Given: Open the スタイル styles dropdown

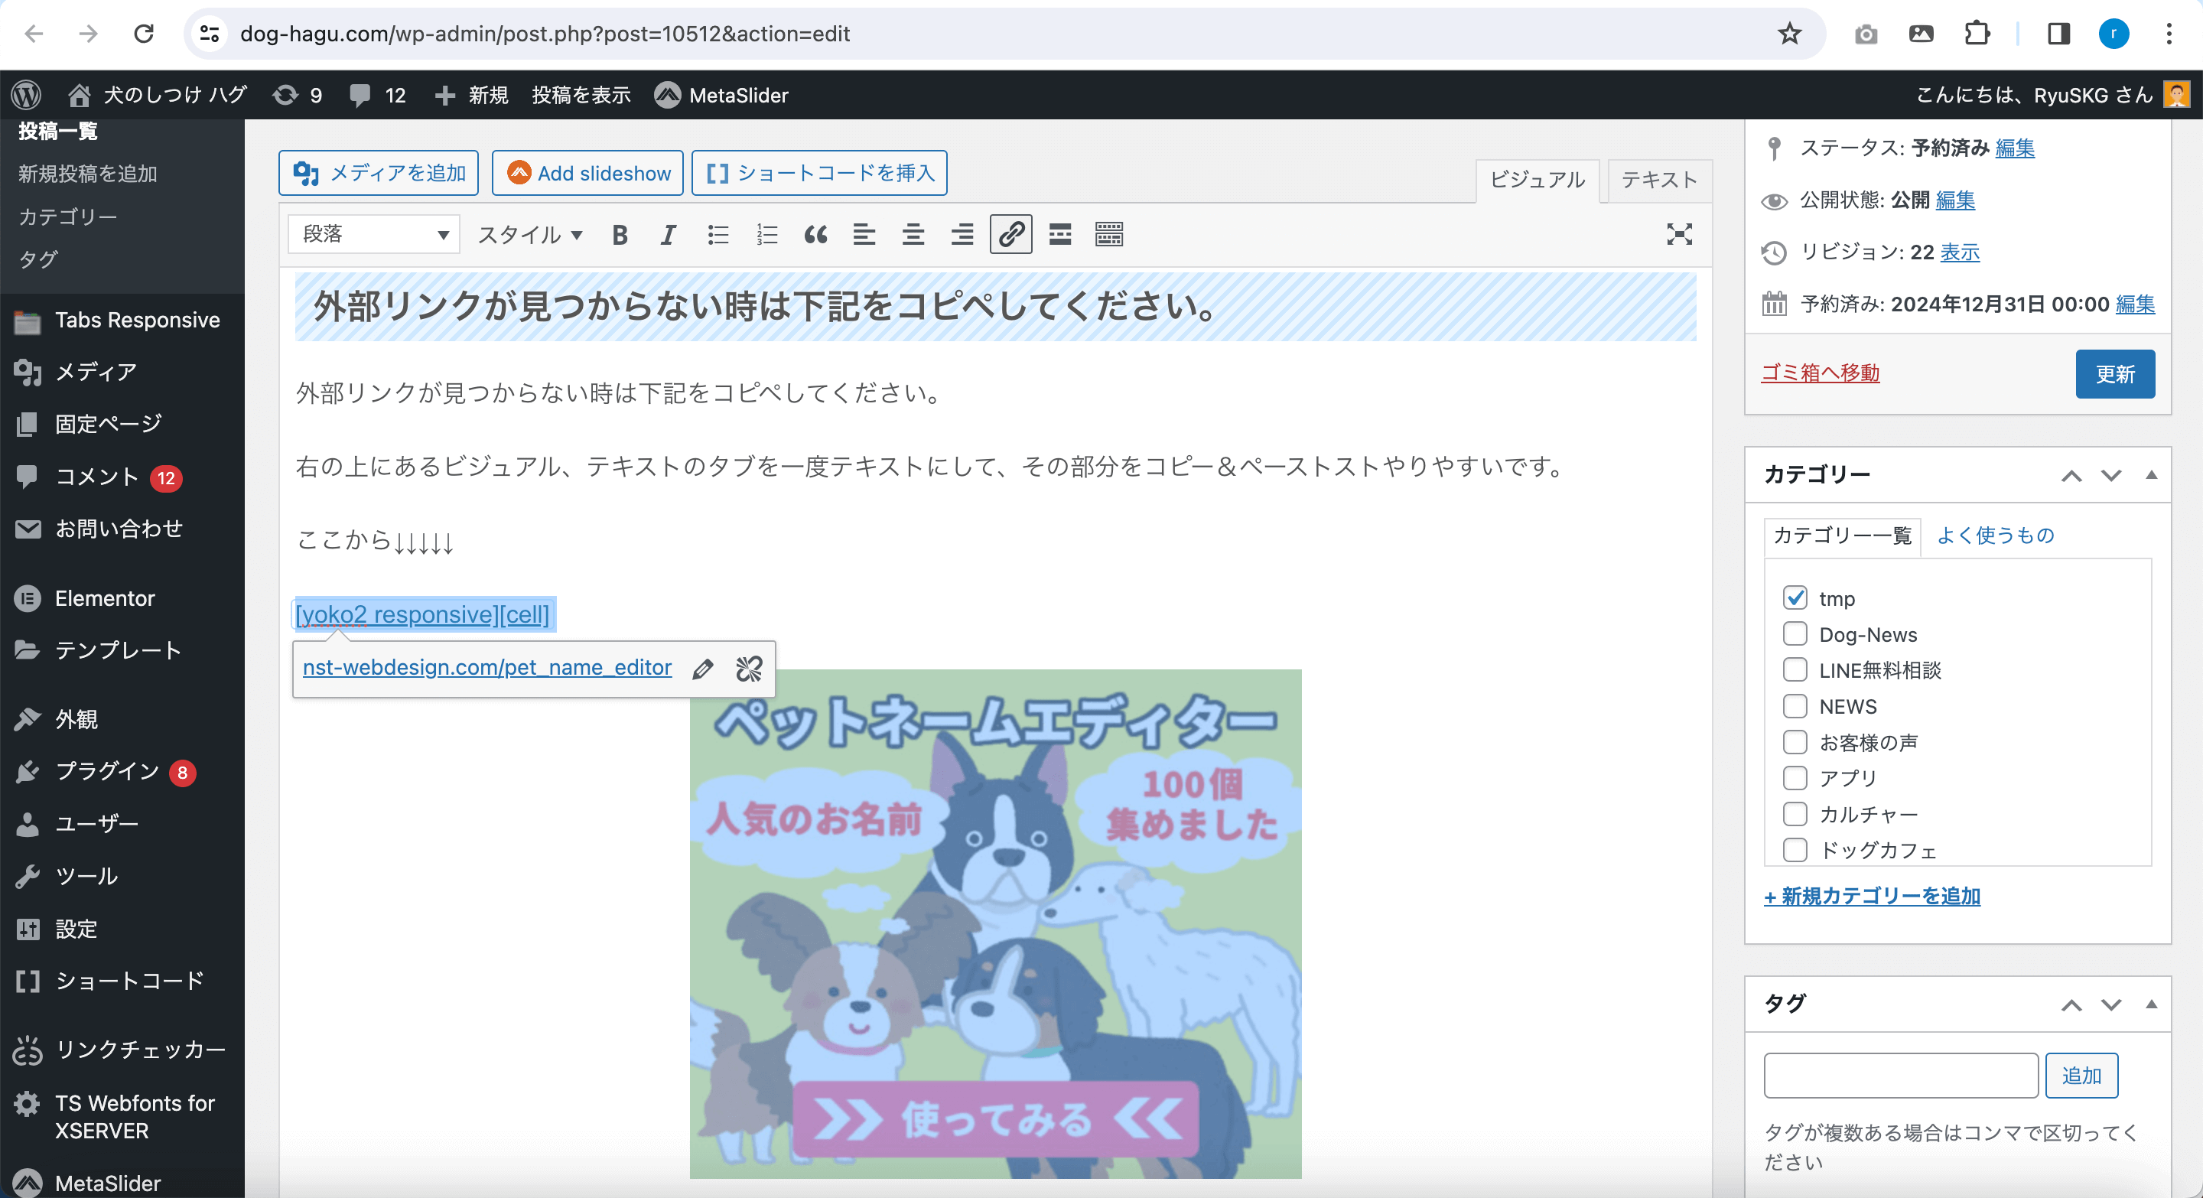Looking at the screenshot, I should 529,234.
